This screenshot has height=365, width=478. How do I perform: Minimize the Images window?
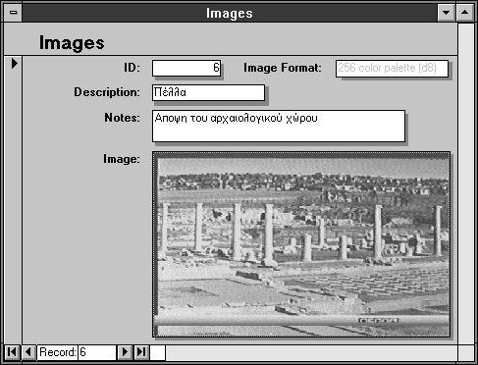click(446, 13)
